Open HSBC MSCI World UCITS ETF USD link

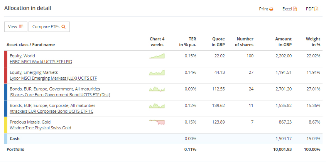(41, 62)
